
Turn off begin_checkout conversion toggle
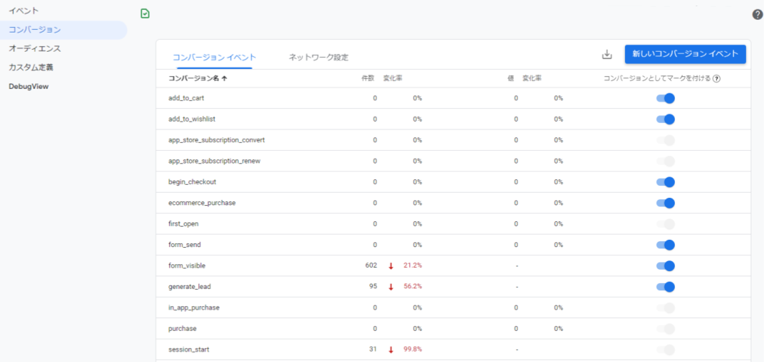[x=666, y=182]
